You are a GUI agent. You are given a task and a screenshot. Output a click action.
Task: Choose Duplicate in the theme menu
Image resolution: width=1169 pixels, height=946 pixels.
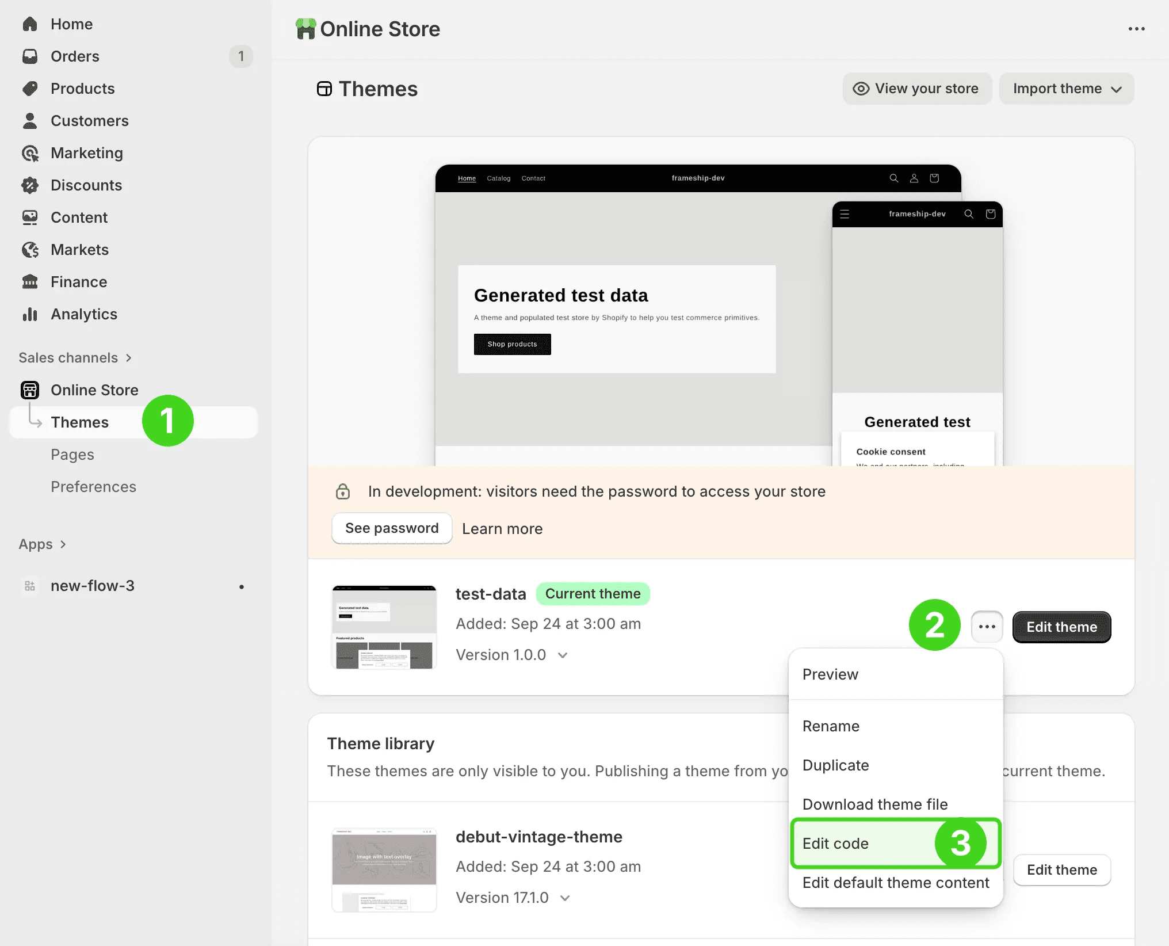(835, 765)
